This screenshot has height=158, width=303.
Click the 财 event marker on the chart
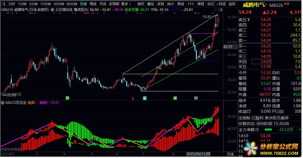tap(196, 98)
